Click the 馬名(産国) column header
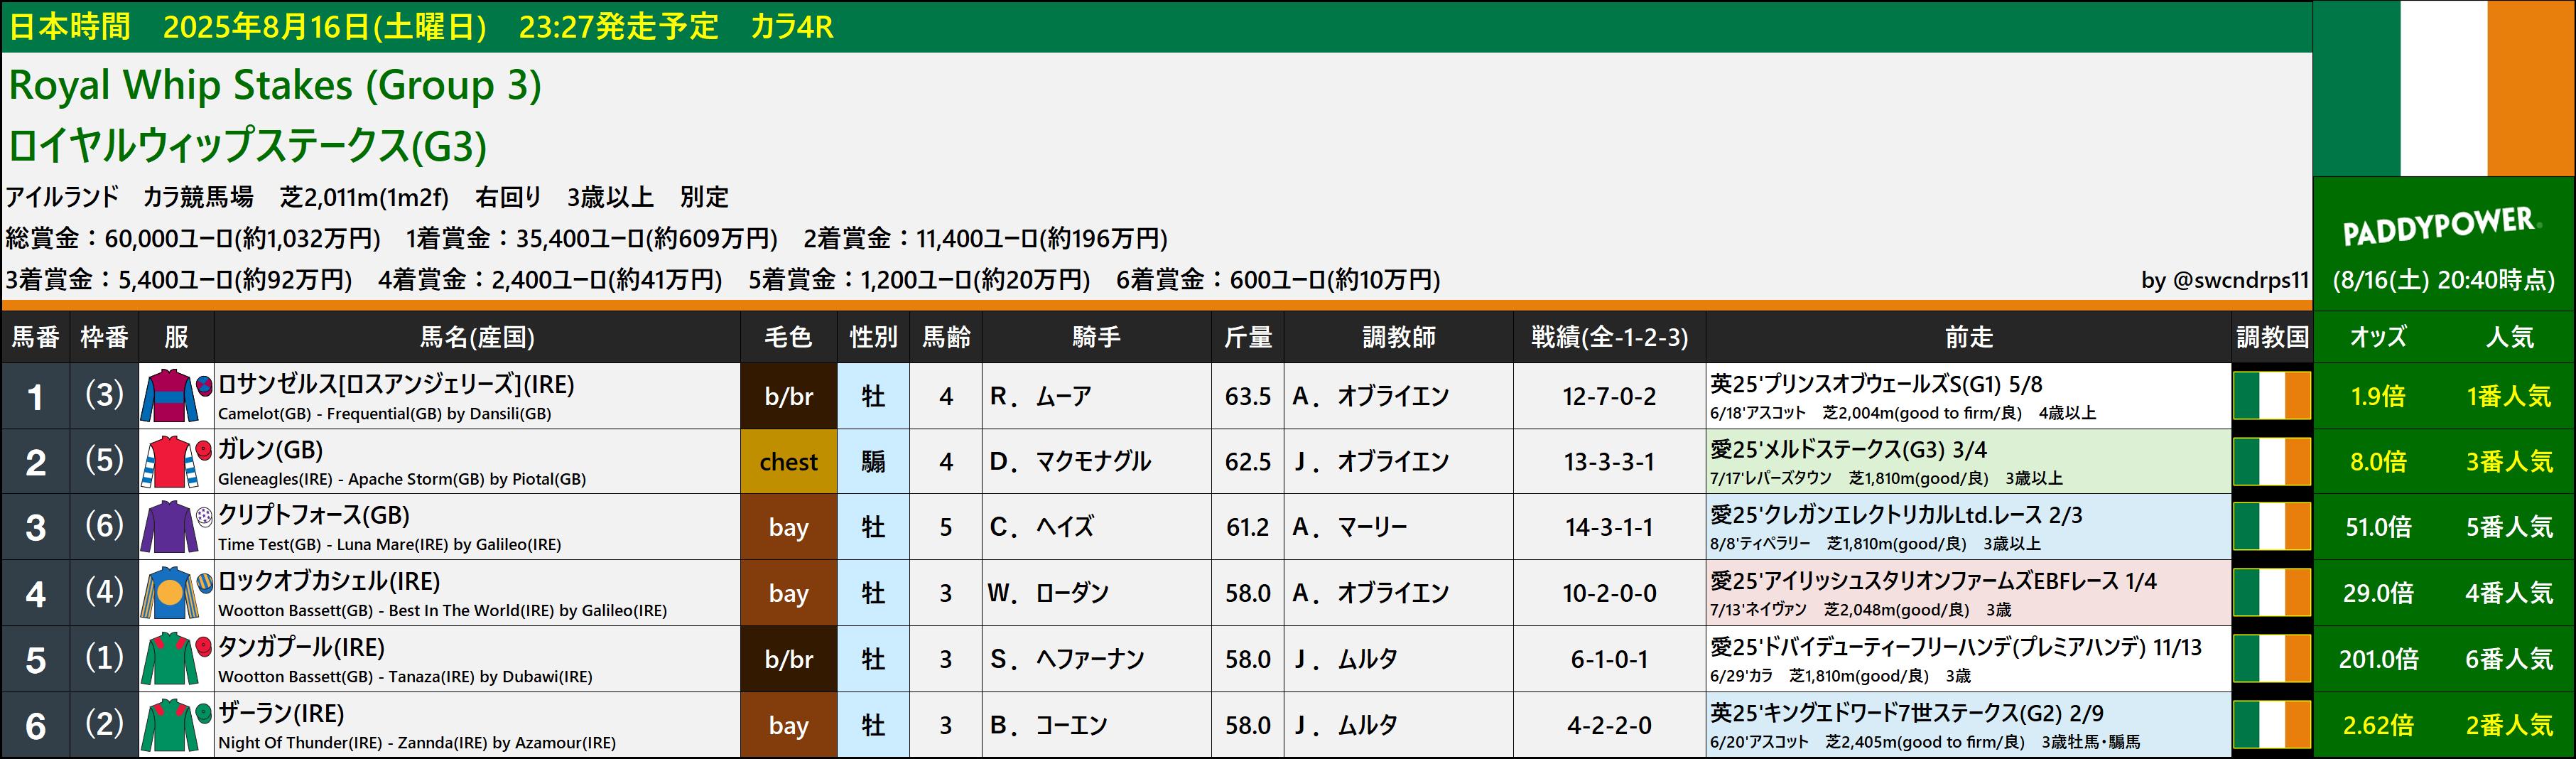Viewport: 2576px width, 759px height. tap(477, 338)
